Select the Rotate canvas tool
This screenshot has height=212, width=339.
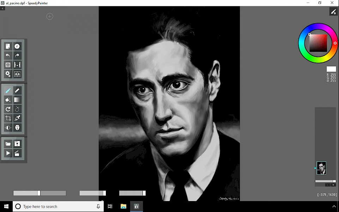[x=8, y=109]
